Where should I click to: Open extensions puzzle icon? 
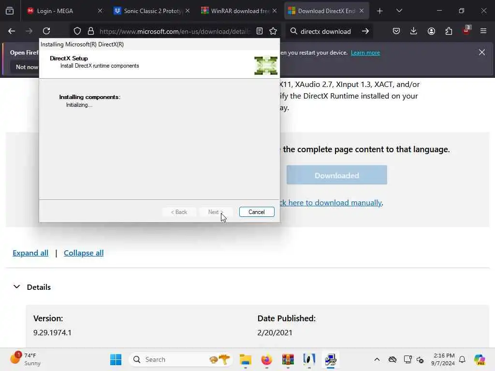[449, 31]
